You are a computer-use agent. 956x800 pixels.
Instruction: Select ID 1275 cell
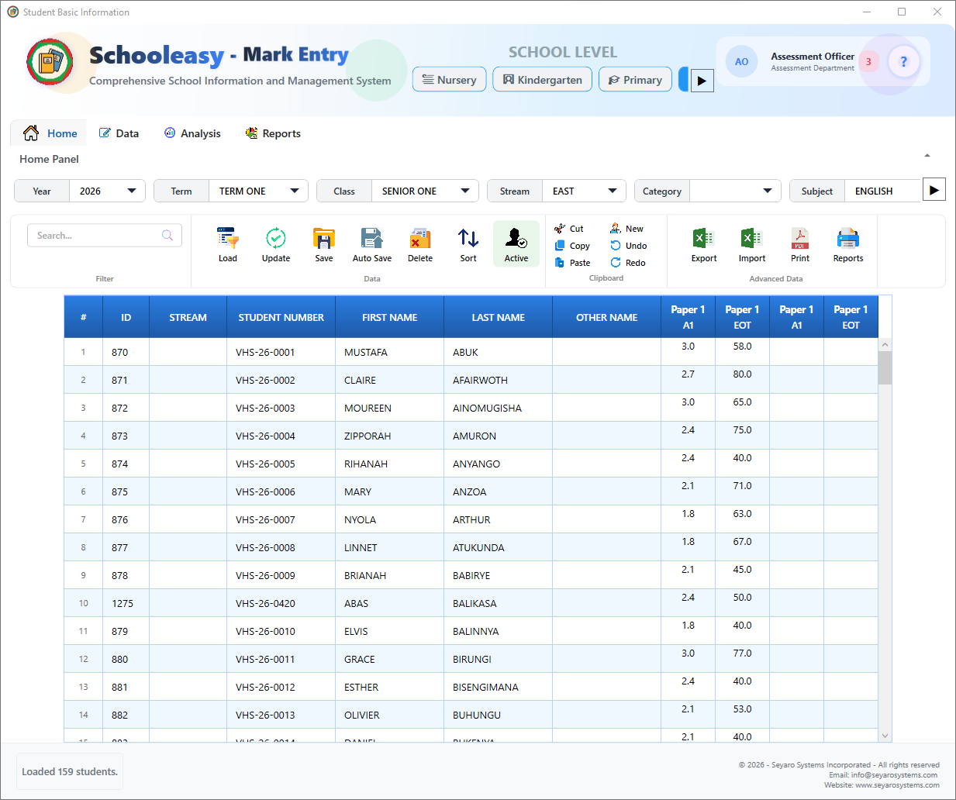coord(126,603)
